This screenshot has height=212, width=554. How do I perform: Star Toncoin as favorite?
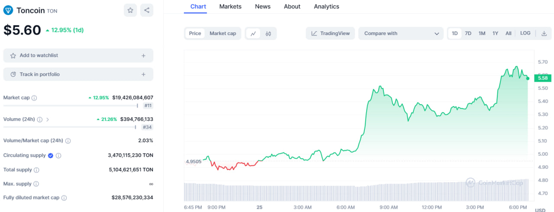tap(130, 10)
